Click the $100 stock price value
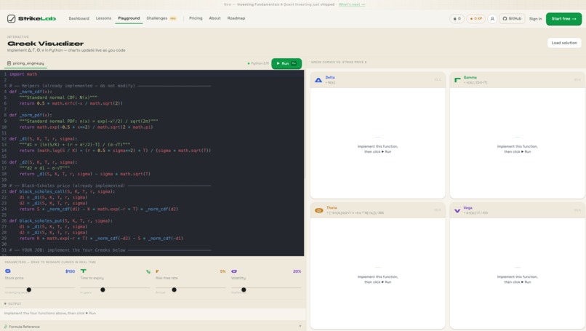The image size is (586, 331). tap(70, 271)
